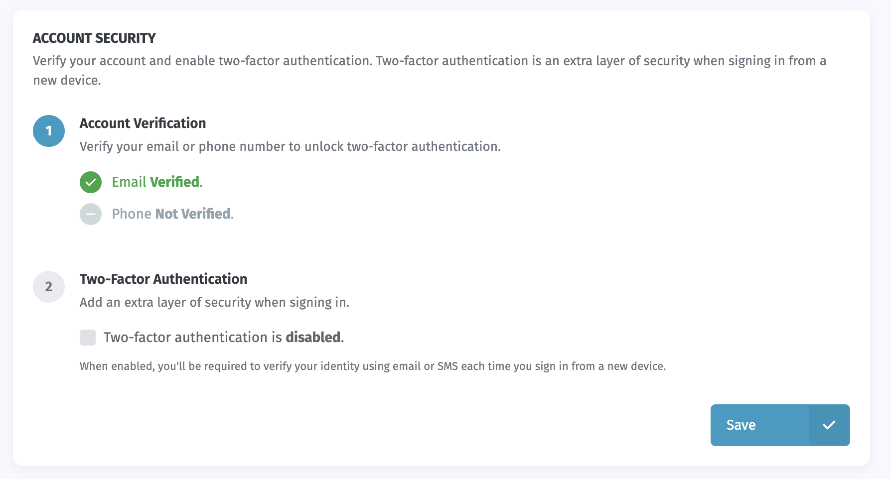Click the green Email Verified checkmark icon
This screenshot has width=891, height=479.
point(90,182)
